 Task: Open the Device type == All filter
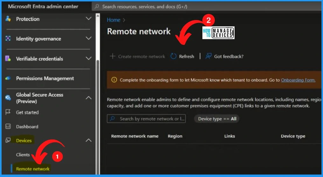click(217, 119)
